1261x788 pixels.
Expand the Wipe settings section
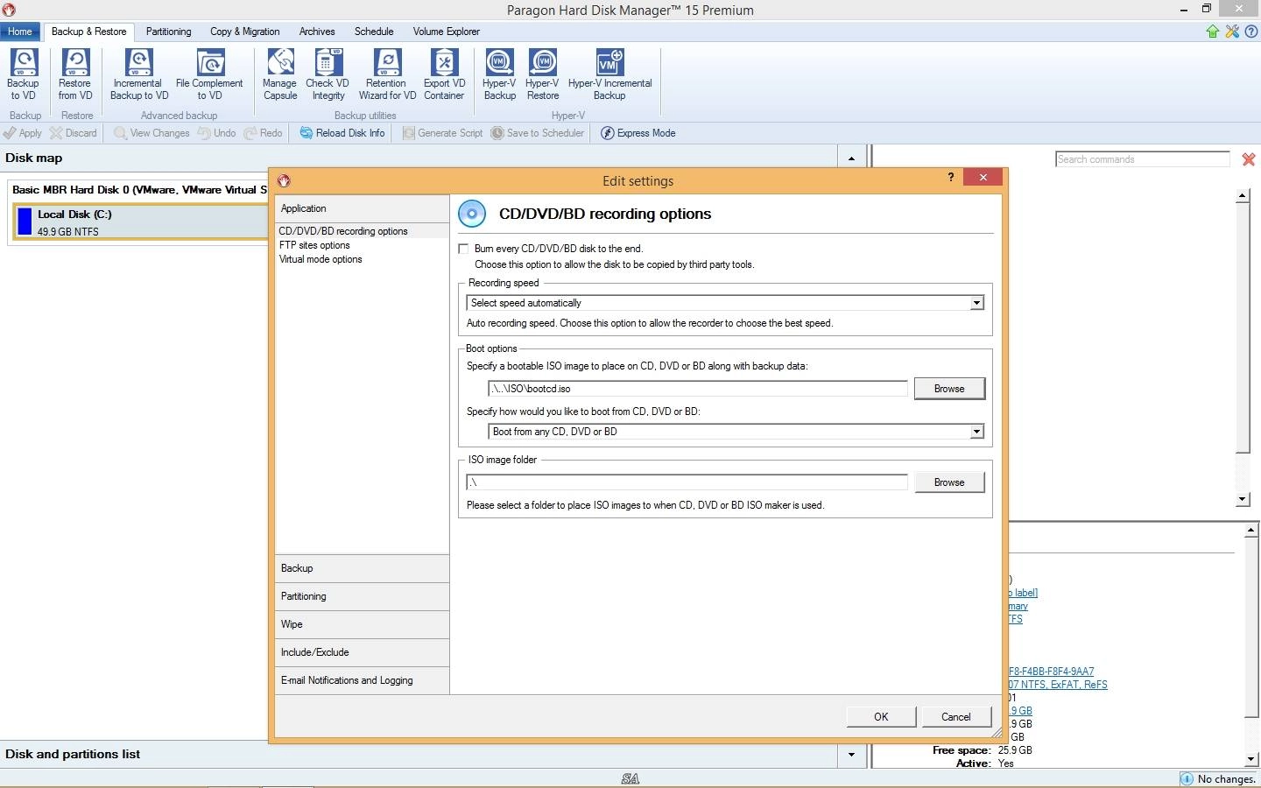(x=362, y=624)
